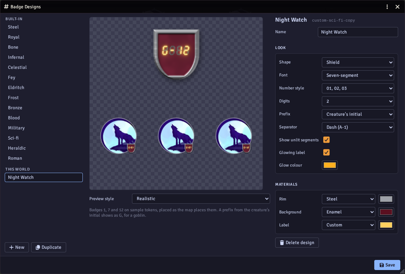
Task: Click the plus icon on New button
Action: click(x=11, y=247)
